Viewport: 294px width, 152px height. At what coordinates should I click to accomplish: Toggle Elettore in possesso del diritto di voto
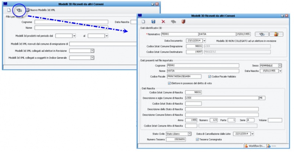[x=169, y=83]
